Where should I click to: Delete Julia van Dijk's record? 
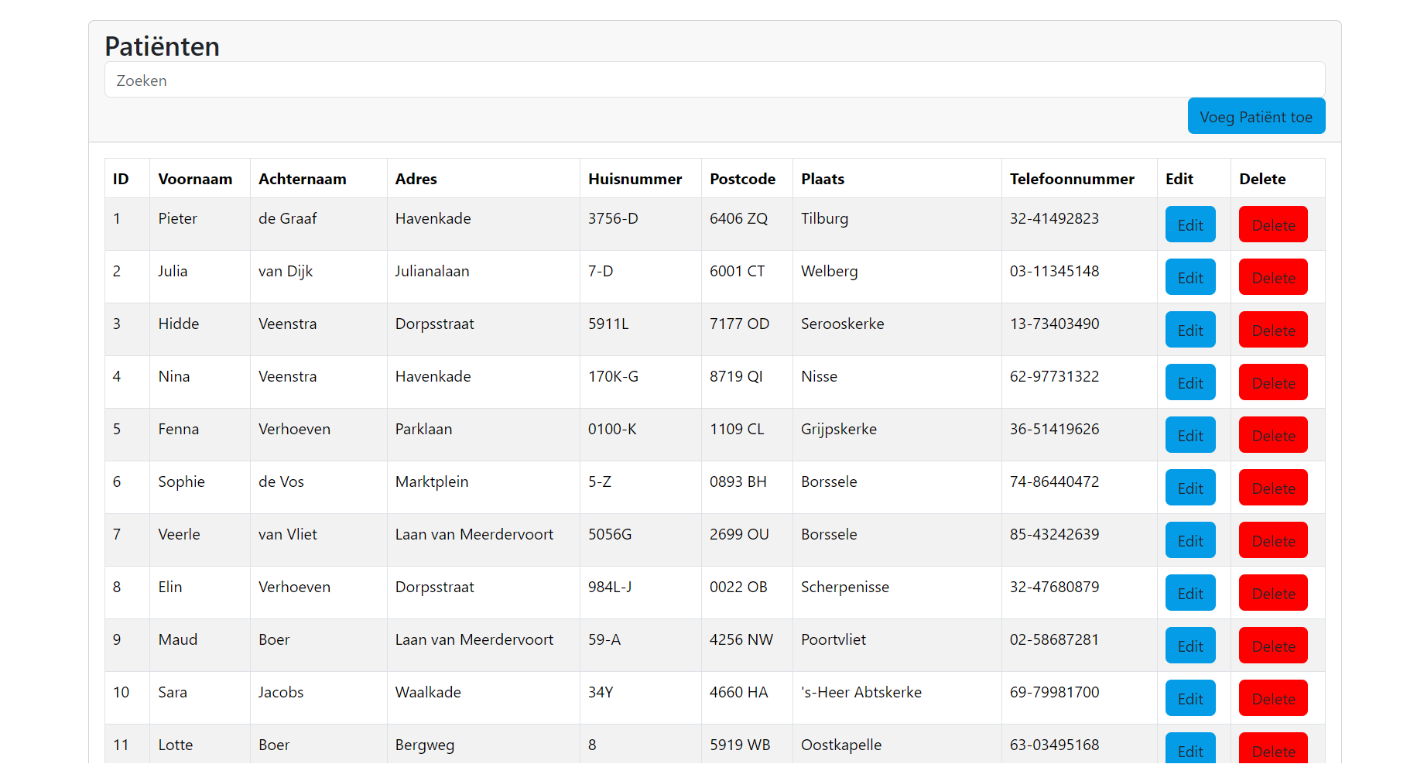pos(1272,277)
